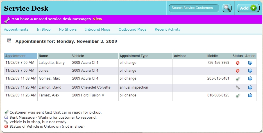This screenshot has height=133, width=263.
Task: Click annual inspection appointment type
Action: coord(134,87)
